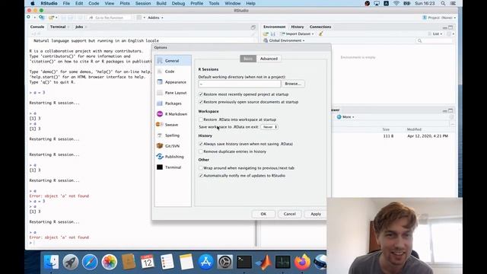This screenshot has width=487, height=274.
Task: Open List view dropdown in Environment pane
Action: coord(435,33)
